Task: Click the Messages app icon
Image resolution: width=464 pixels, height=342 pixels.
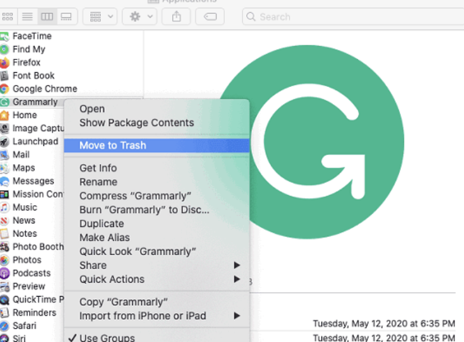Action: (4, 181)
